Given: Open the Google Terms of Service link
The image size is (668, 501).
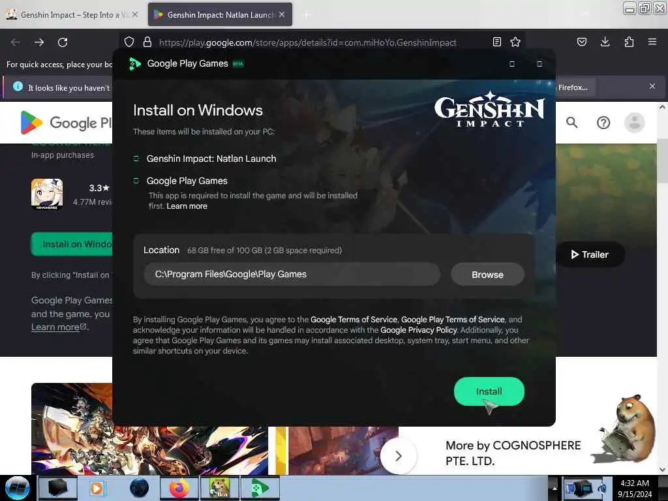Looking at the screenshot, I should coord(353,319).
